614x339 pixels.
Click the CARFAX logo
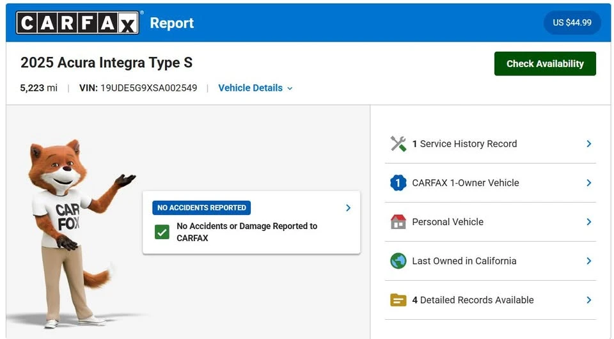point(77,22)
